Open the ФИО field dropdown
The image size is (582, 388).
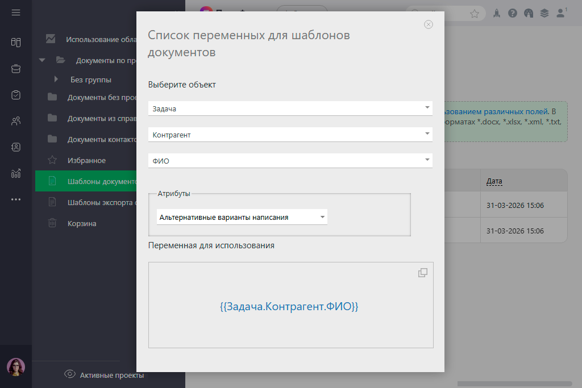click(290, 161)
